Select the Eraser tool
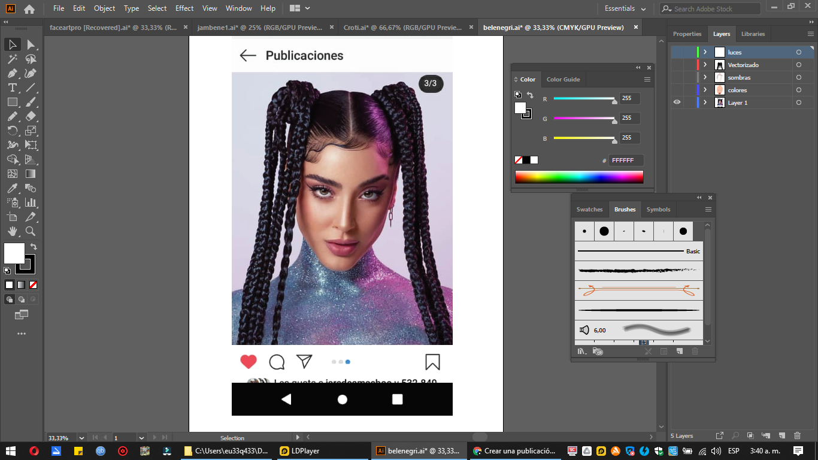Viewport: 818px width, 460px height. pyautogui.click(x=31, y=116)
